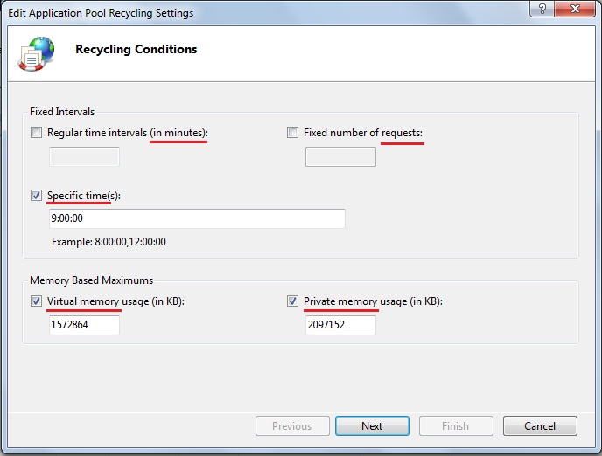The height and width of the screenshot is (456, 602).
Task: Uncheck Private memory usage checkbox
Action: [x=293, y=301]
